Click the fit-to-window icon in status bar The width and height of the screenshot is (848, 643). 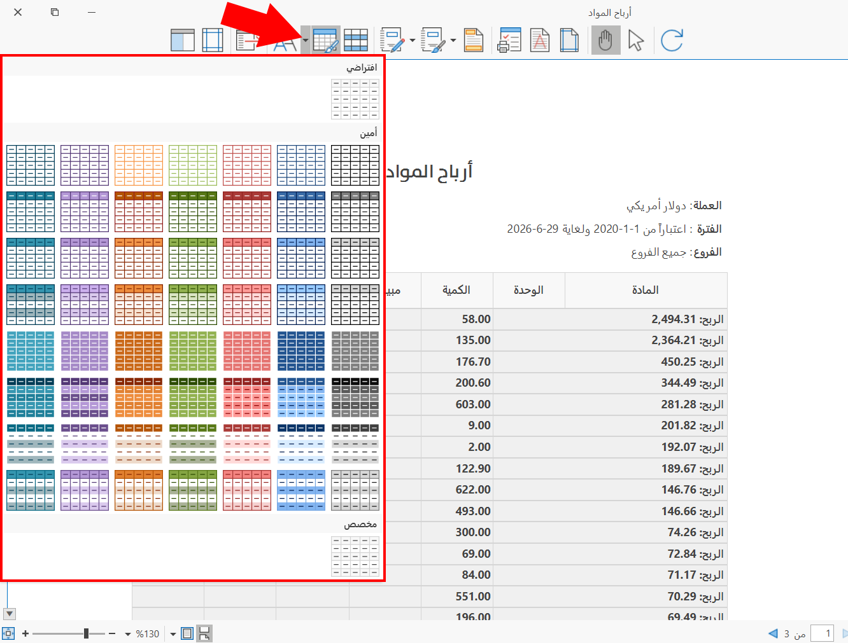click(x=8, y=633)
